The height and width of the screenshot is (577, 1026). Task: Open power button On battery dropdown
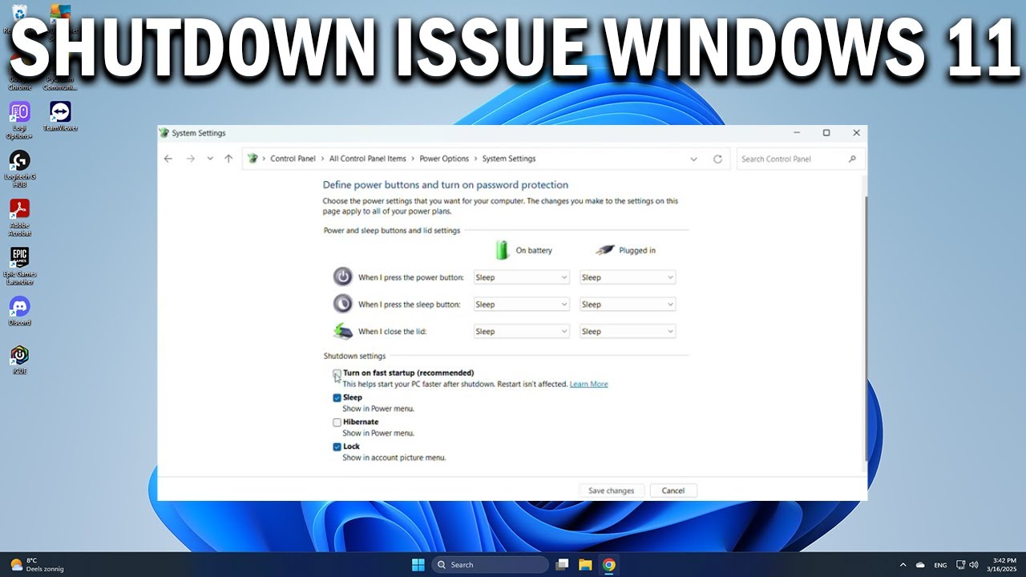[521, 277]
